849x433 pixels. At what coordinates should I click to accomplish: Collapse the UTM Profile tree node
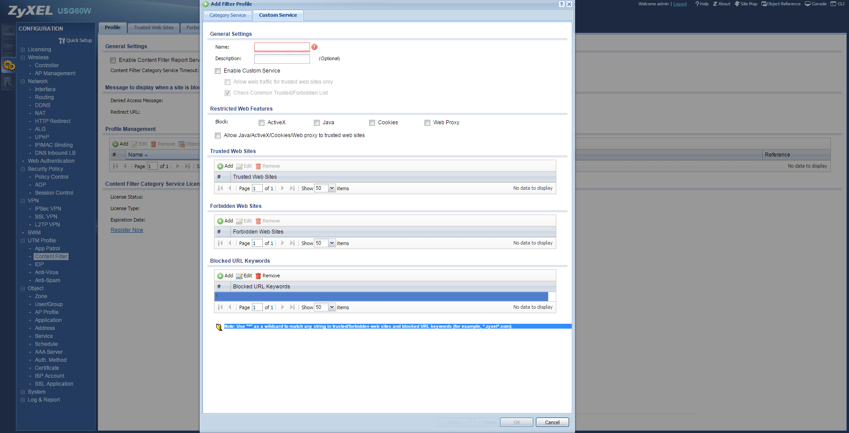click(23, 241)
